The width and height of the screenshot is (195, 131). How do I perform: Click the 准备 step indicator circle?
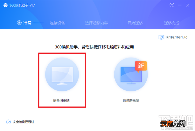pos(19,23)
